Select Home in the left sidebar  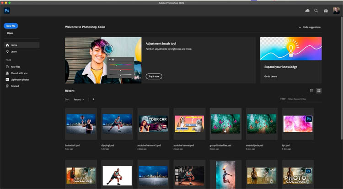[x=14, y=45]
